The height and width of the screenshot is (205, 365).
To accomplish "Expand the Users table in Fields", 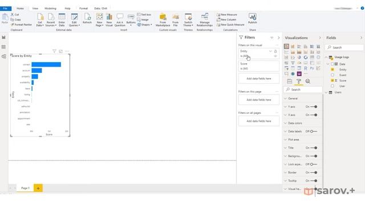I will [326, 92].
